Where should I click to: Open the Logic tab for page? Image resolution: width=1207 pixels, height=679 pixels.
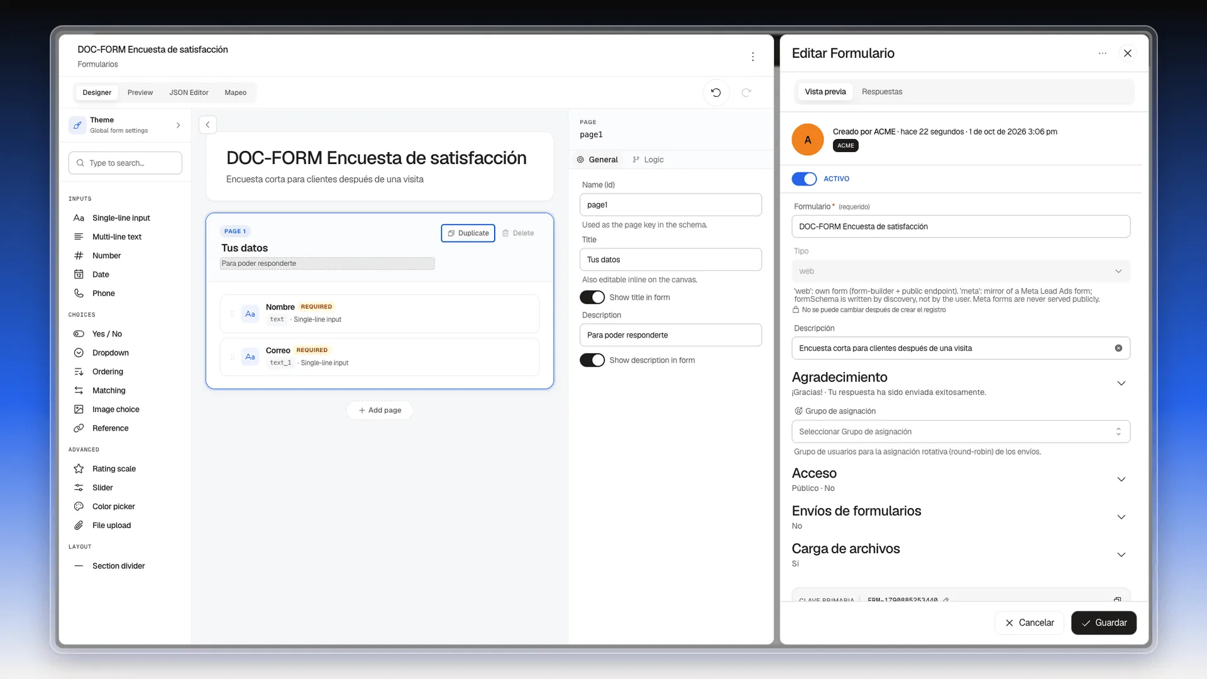point(648,160)
